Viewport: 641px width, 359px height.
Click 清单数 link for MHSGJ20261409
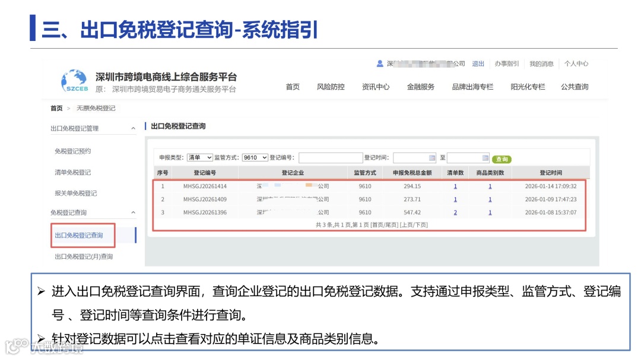pyautogui.click(x=455, y=199)
